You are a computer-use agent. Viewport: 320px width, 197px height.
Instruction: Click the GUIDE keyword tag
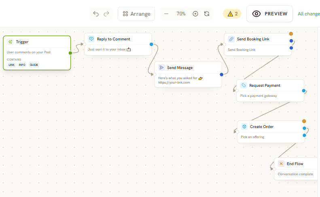34,65
